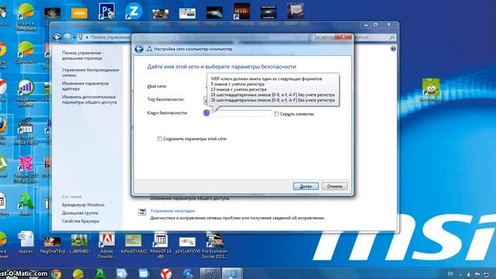The image size is (496, 279).
Task: Click the wizard's blue back arrow
Action: pyautogui.click(x=139, y=49)
